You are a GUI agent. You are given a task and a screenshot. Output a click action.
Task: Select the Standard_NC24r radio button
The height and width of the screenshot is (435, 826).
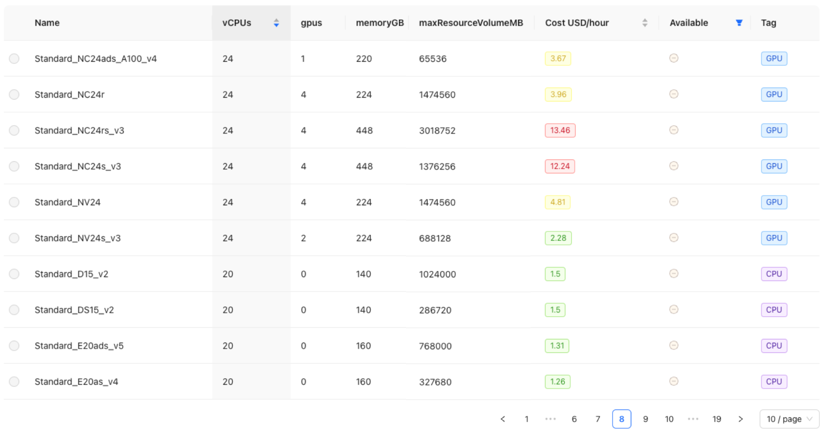(x=14, y=95)
